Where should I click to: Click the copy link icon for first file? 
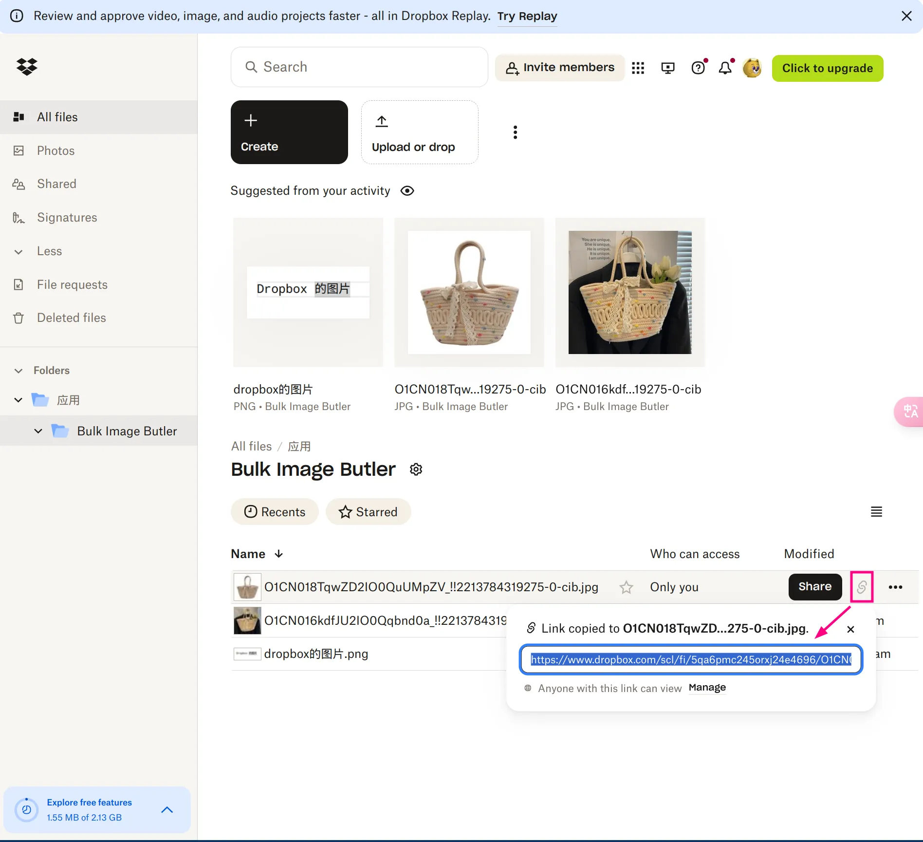coord(861,587)
